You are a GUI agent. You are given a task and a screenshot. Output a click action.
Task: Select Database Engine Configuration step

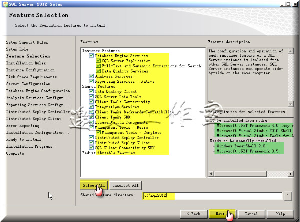pyautogui.click(x=38, y=91)
